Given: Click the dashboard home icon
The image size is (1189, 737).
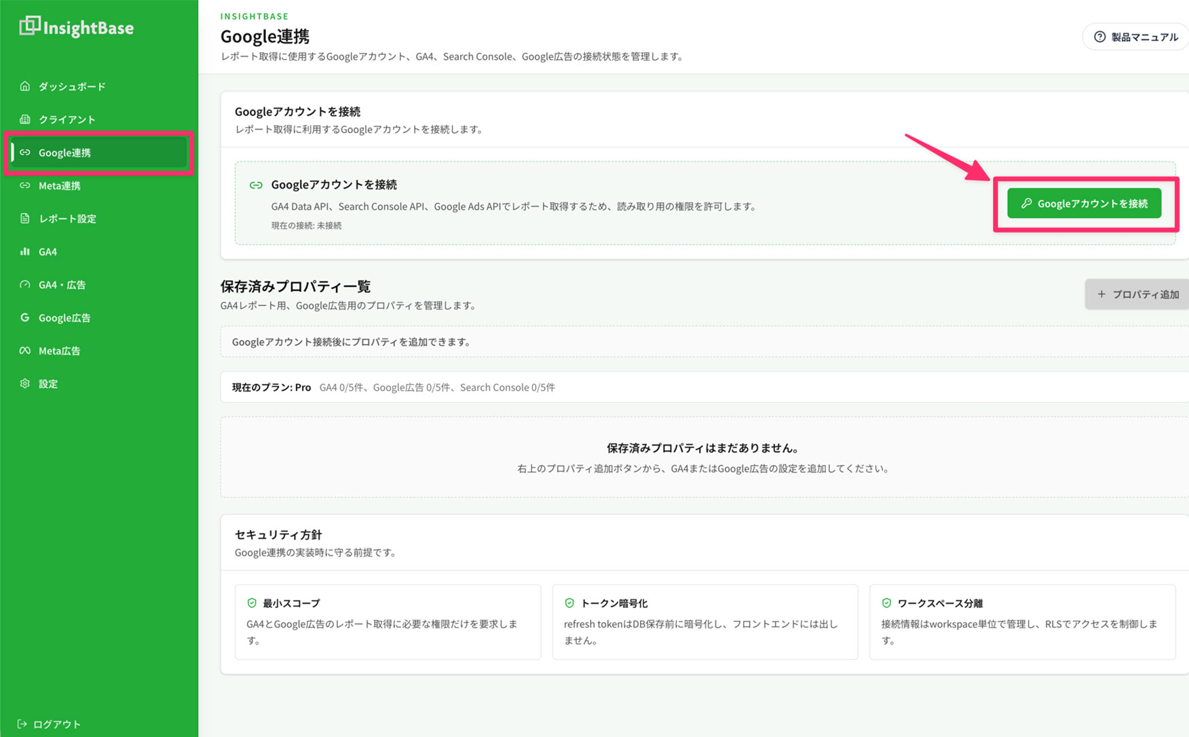Looking at the screenshot, I should (x=25, y=86).
